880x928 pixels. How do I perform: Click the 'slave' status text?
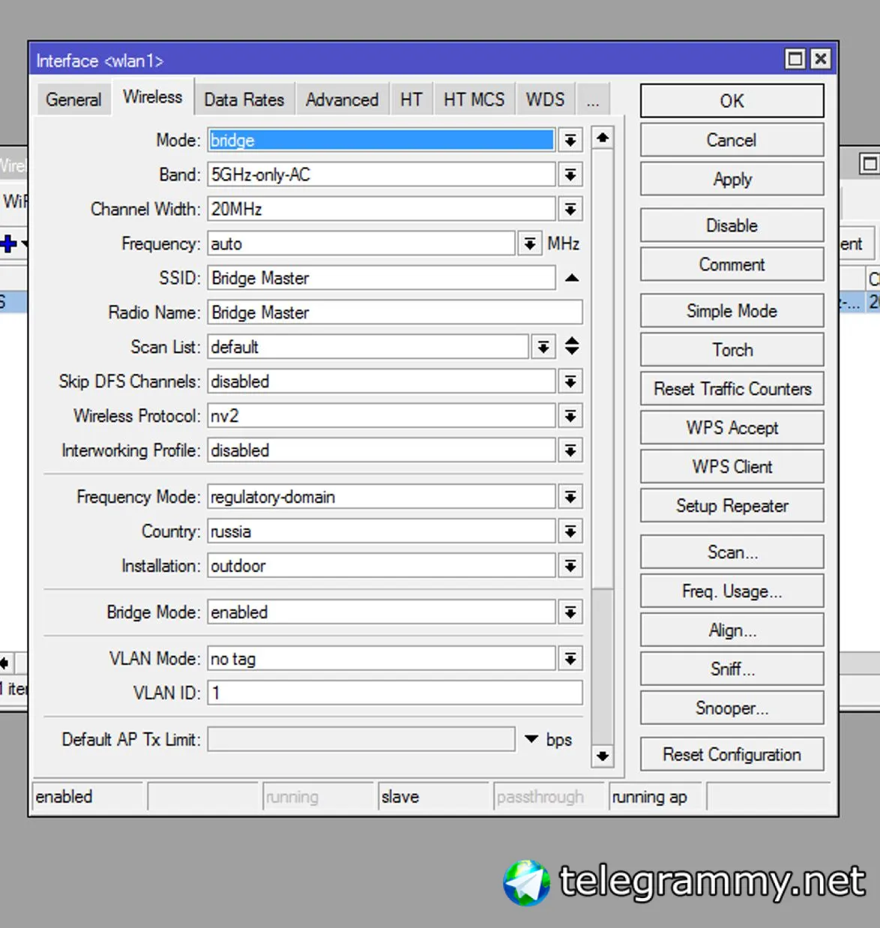click(400, 797)
